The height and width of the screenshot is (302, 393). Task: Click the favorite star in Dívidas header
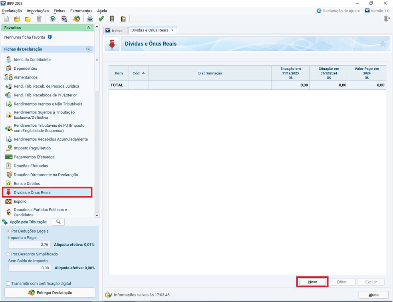[x=383, y=44]
